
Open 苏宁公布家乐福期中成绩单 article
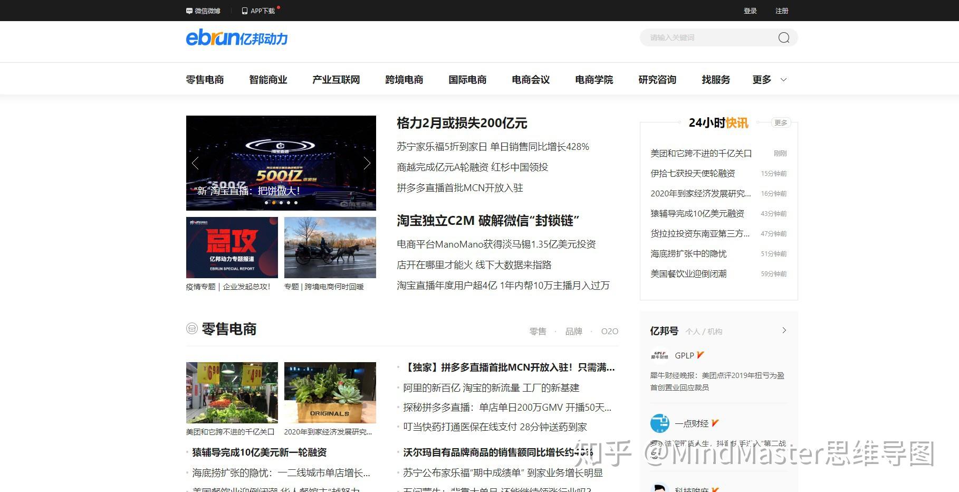click(503, 472)
